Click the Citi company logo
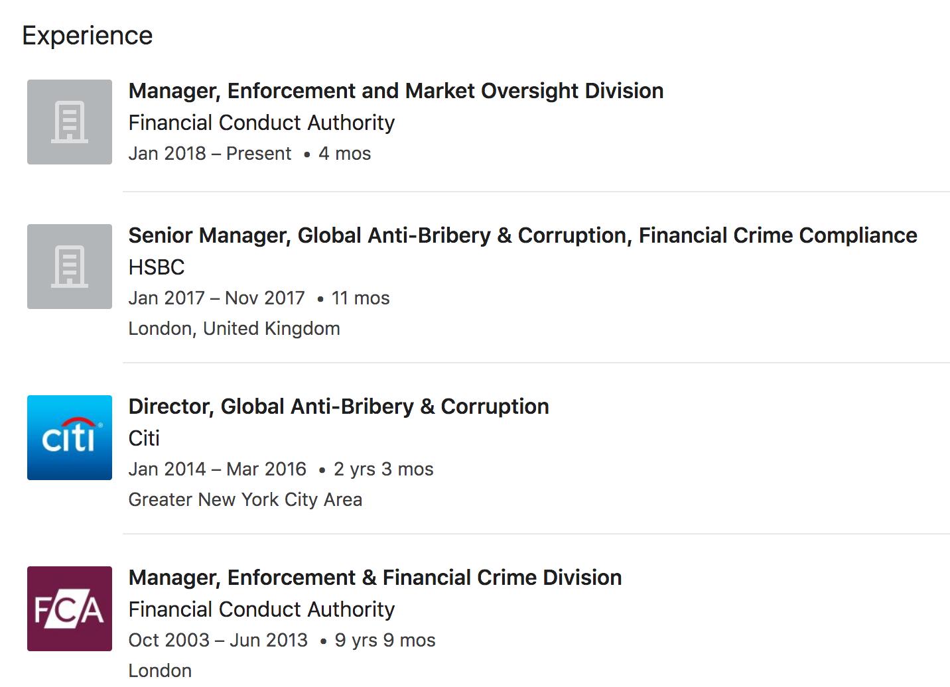The image size is (950, 687). tap(70, 438)
